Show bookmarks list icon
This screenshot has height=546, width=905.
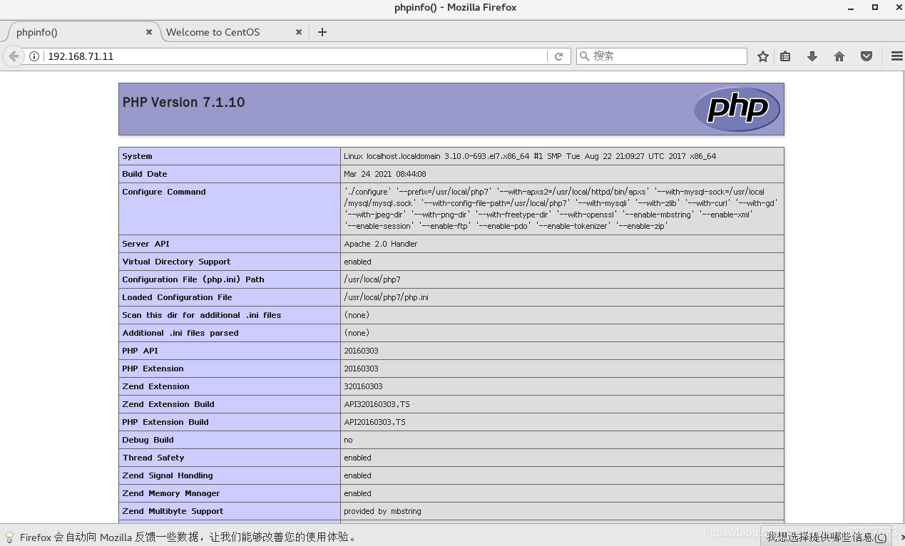785,56
